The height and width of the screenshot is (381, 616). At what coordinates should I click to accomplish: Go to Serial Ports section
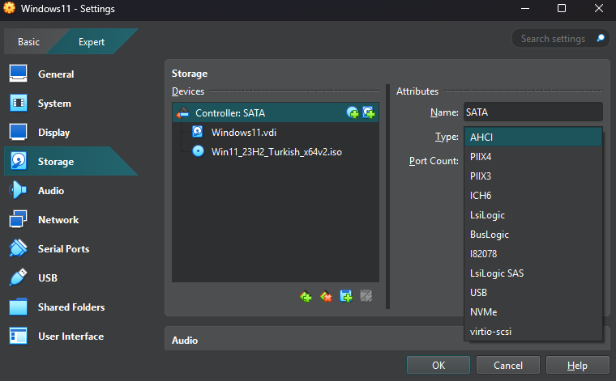coord(64,249)
